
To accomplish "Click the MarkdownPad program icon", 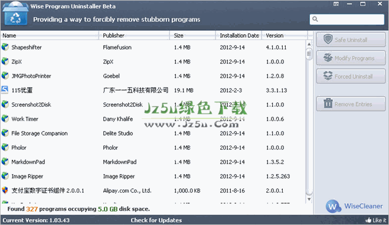I will [x=5, y=161].
